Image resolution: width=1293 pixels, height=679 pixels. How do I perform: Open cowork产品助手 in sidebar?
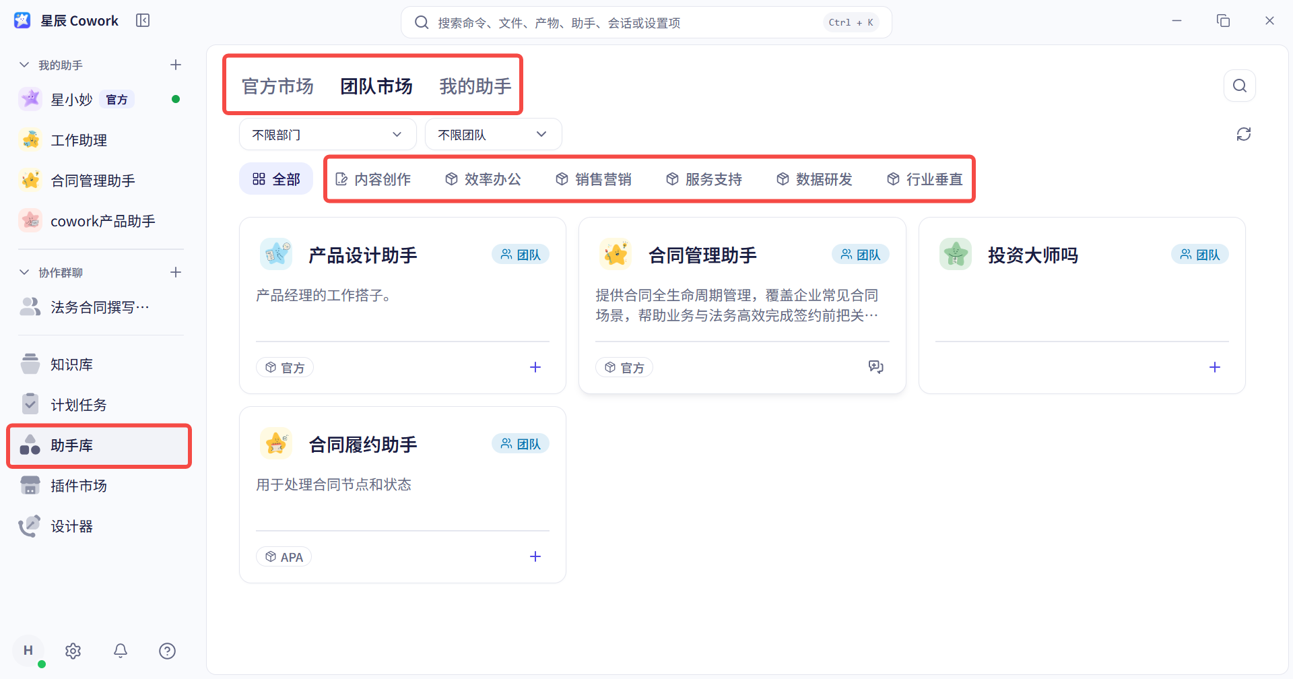coord(100,221)
